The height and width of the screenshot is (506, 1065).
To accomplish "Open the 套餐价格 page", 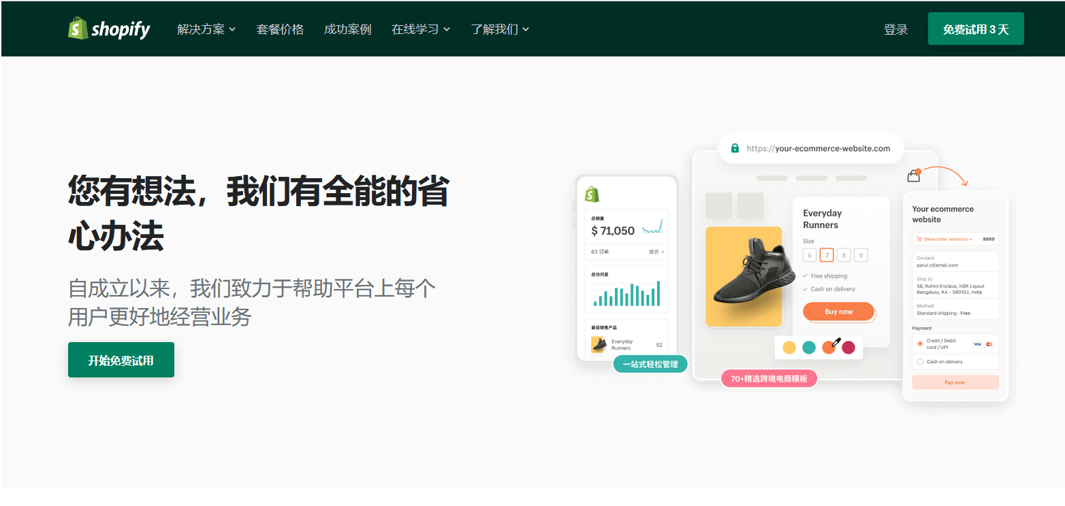I will click(280, 29).
